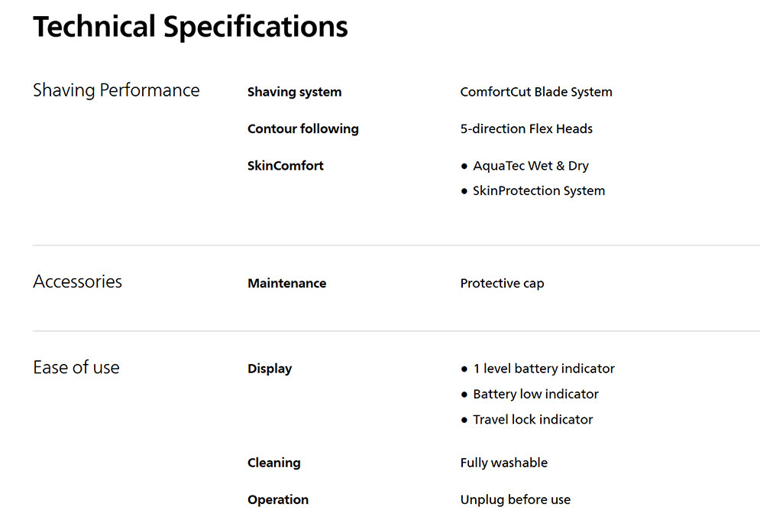Select the Shaving Performance section title
The image size is (760, 520).
pos(116,90)
